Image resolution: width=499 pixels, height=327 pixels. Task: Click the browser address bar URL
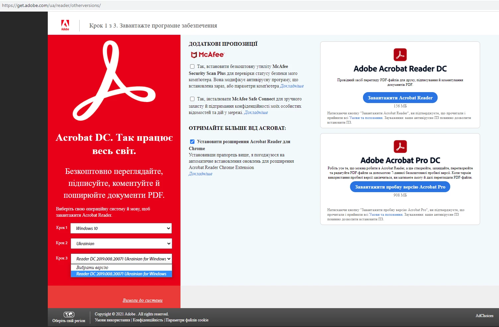(51, 5)
